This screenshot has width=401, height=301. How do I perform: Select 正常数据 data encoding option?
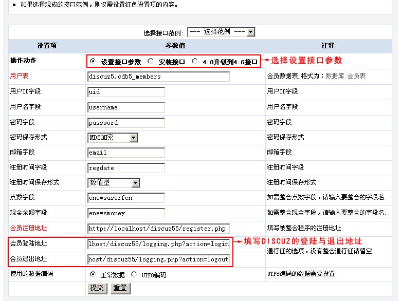click(93, 275)
